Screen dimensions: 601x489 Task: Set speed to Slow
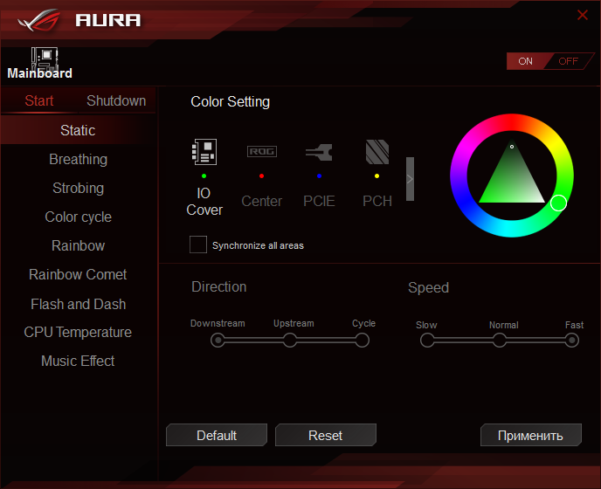pyautogui.click(x=427, y=340)
